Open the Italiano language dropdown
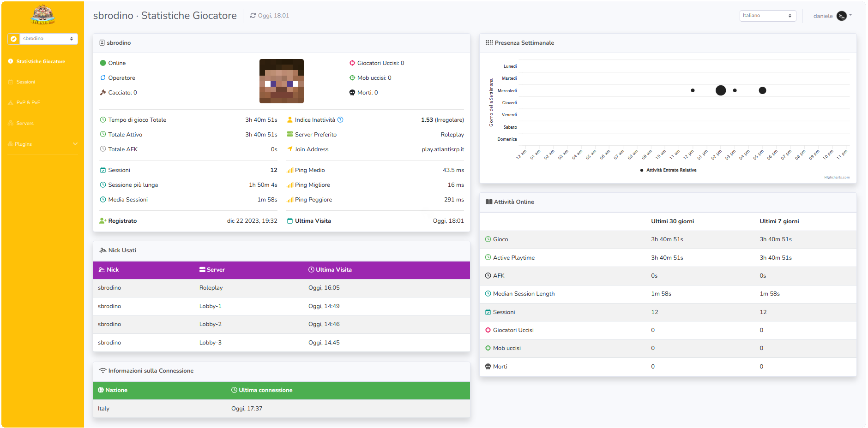 pyautogui.click(x=767, y=16)
